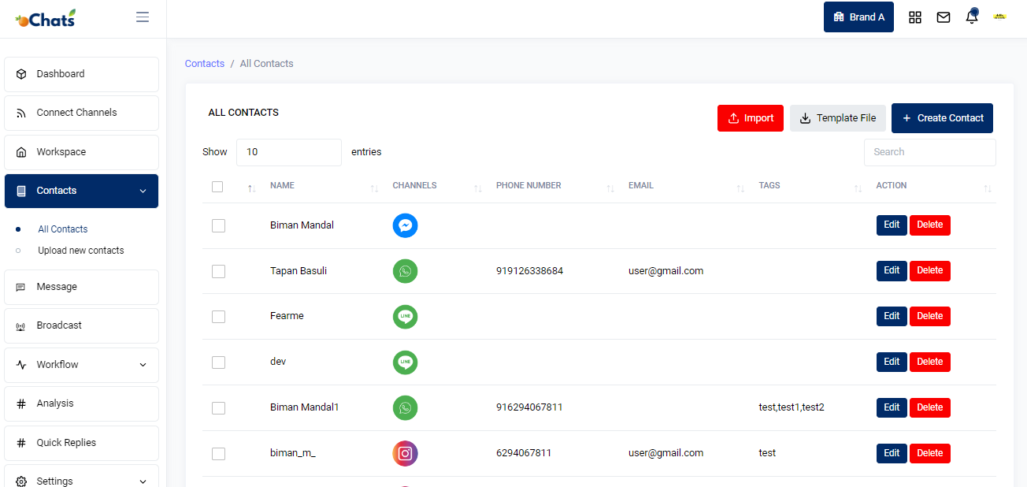Tick the Biman Mandal1 checkbox
The width and height of the screenshot is (1027, 487).
click(218, 407)
